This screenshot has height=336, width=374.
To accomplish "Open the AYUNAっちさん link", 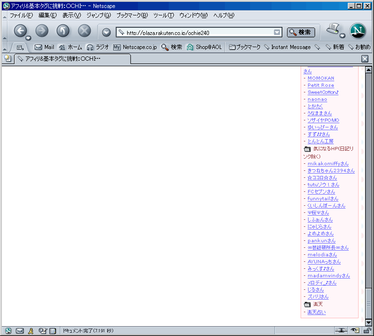I will 324,261.
